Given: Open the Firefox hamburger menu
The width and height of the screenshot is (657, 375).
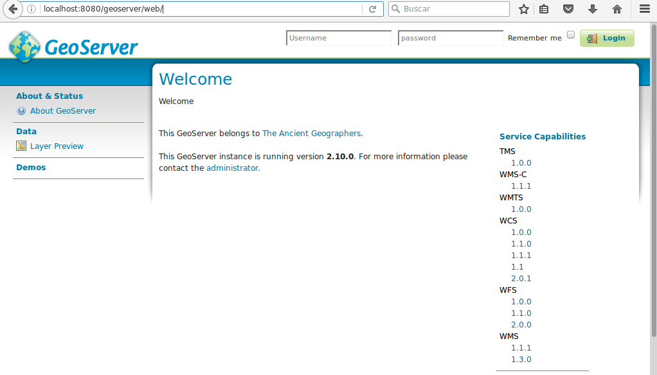Looking at the screenshot, I should click(x=645, y=9).
